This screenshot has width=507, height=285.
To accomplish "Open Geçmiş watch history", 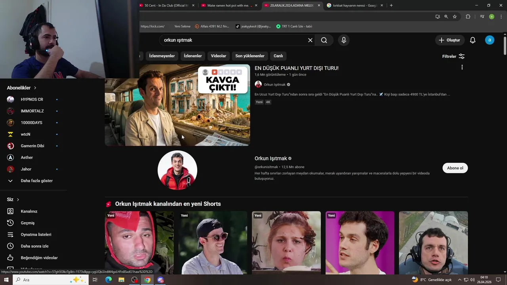I will coord(28,223).
